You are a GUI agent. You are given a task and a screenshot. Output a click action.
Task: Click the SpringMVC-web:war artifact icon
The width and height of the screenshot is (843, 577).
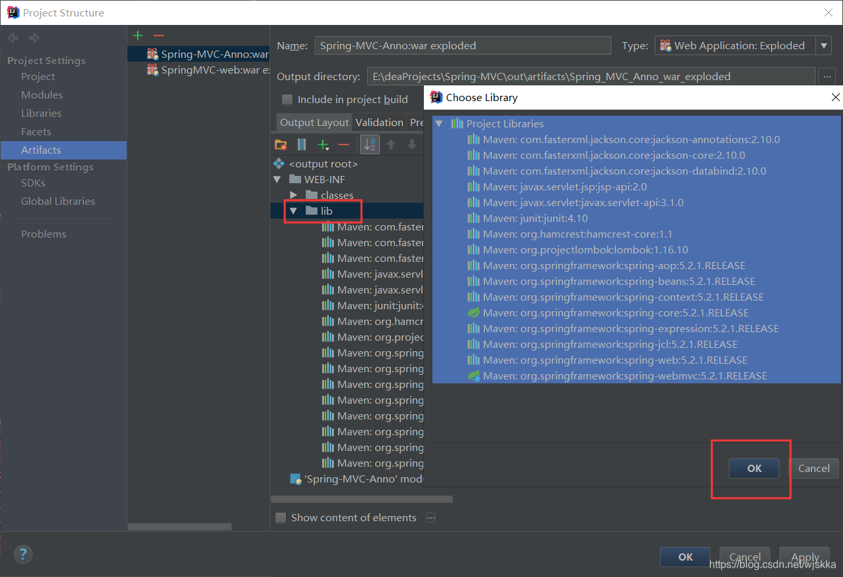coord(152,70)
